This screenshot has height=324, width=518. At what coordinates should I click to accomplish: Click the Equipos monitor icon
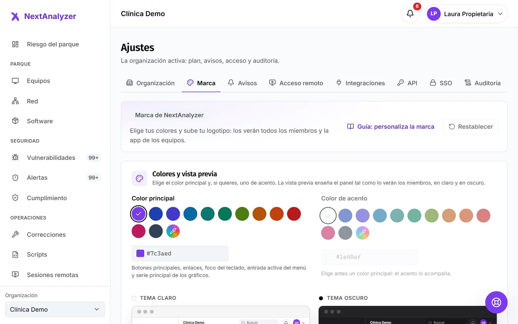15,81
